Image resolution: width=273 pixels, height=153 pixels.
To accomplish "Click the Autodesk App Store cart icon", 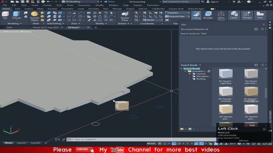I will point(234,2).
